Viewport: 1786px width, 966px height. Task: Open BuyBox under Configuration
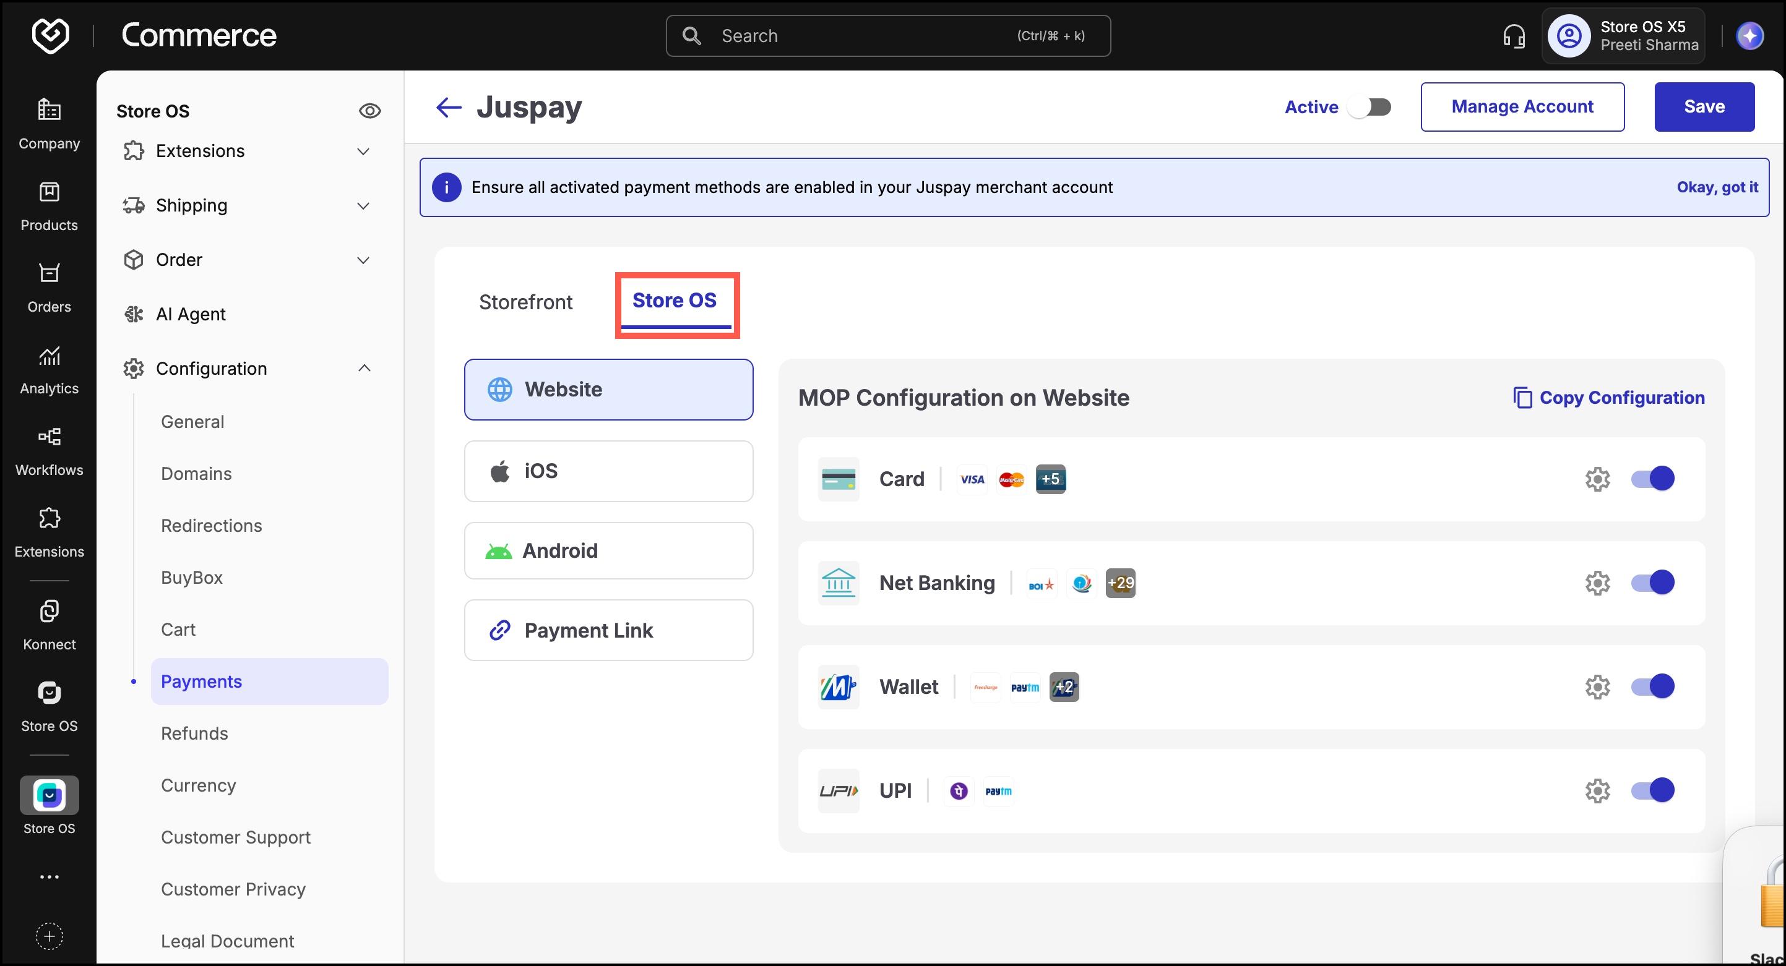192,578
